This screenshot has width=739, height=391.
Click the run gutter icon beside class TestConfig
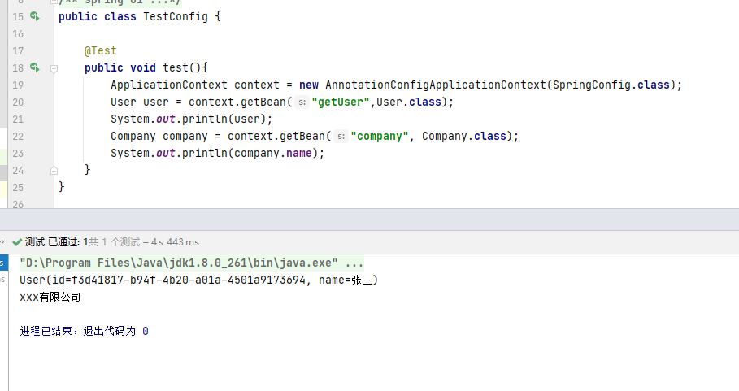point(34,16)
